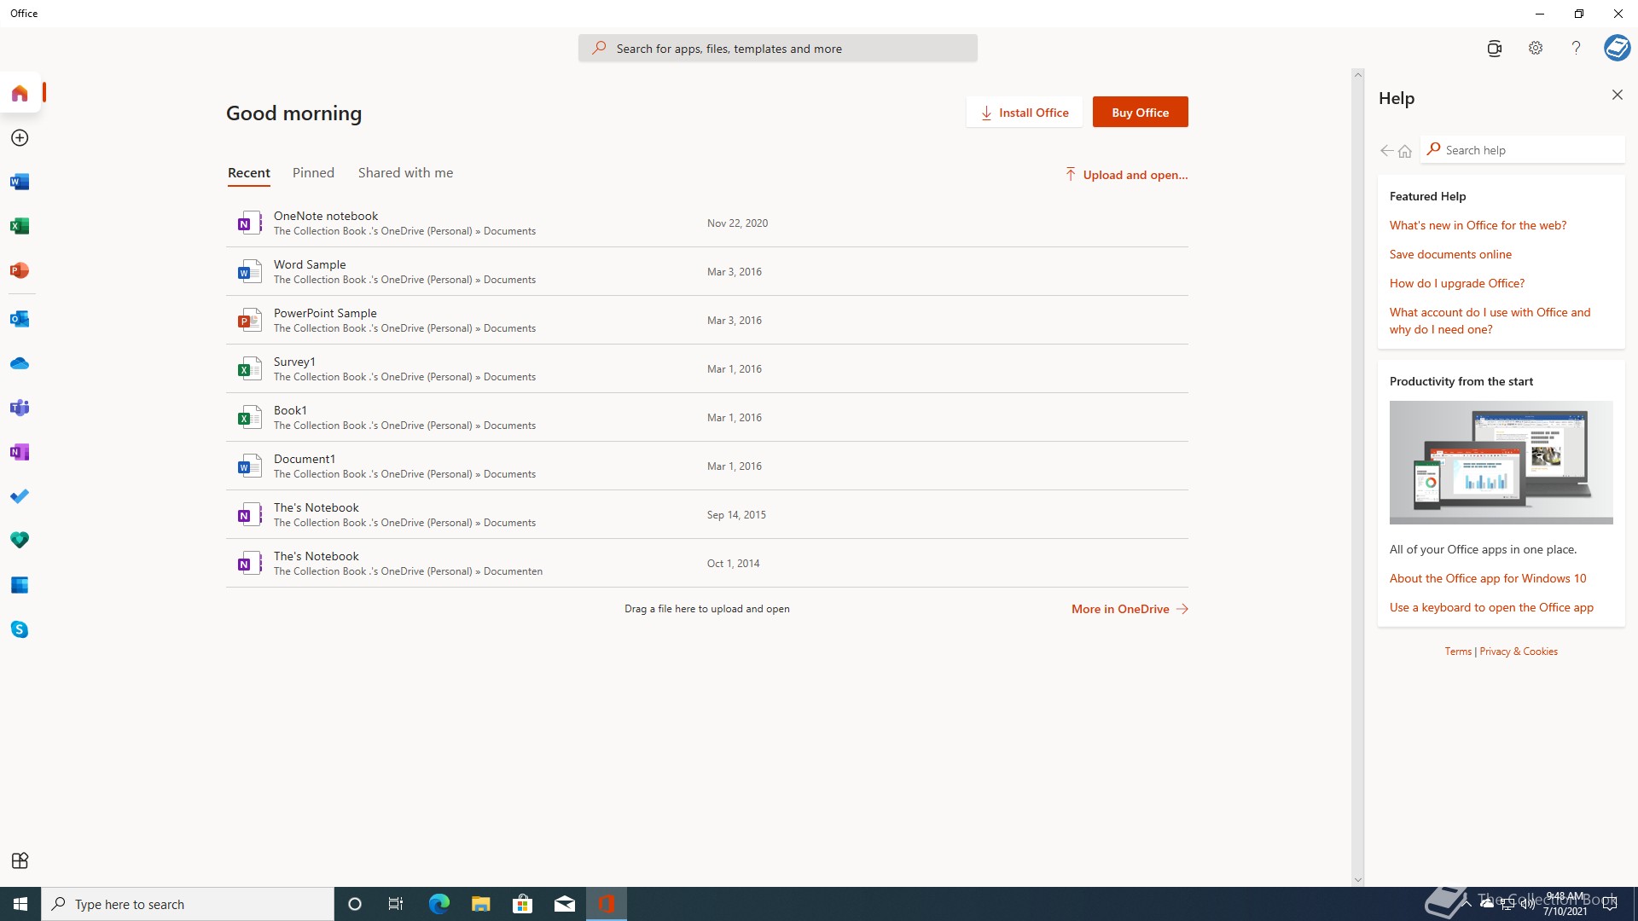Screen dimensions: 1638x921
Task: Open Task View on taskbar
Action: pyautogui.click(x=396, y=904)
